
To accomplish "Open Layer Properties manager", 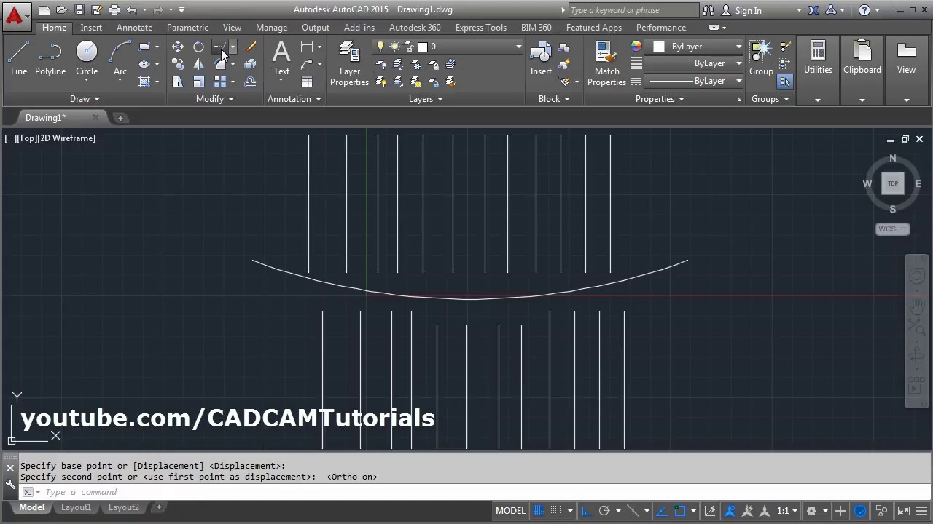I will [349, 64].
